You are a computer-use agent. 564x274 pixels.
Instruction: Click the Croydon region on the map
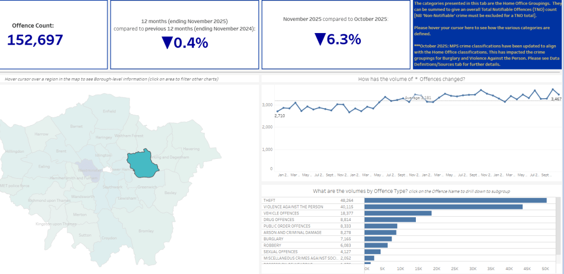[x=109, y=238]
